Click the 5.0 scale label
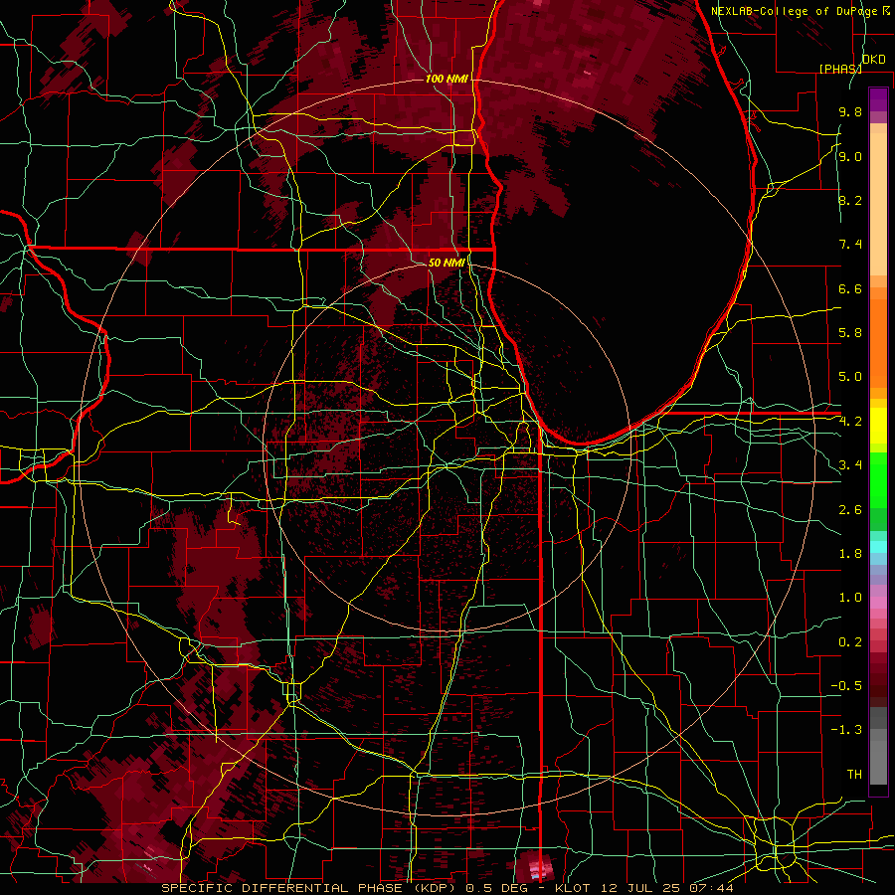The image size is (895, 895). coord(850,377)
